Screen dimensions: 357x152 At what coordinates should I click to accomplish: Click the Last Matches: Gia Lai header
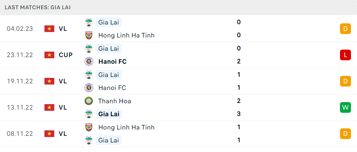[38, 7]
